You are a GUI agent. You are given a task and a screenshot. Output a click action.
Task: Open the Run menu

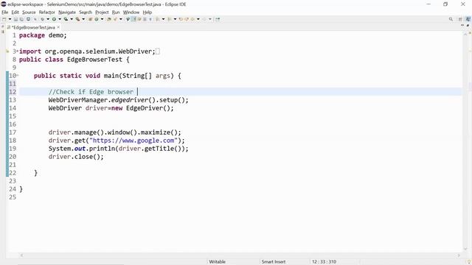(x=116, y=13)
